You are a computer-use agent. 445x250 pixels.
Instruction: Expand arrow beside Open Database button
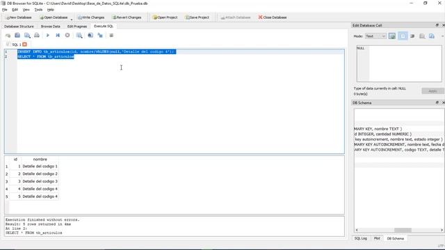click(x=72, y=19)
